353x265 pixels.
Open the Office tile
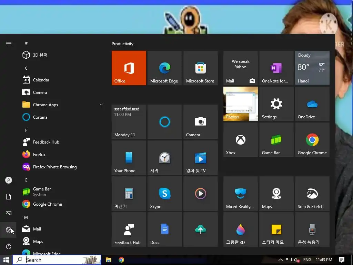[129, 68]
